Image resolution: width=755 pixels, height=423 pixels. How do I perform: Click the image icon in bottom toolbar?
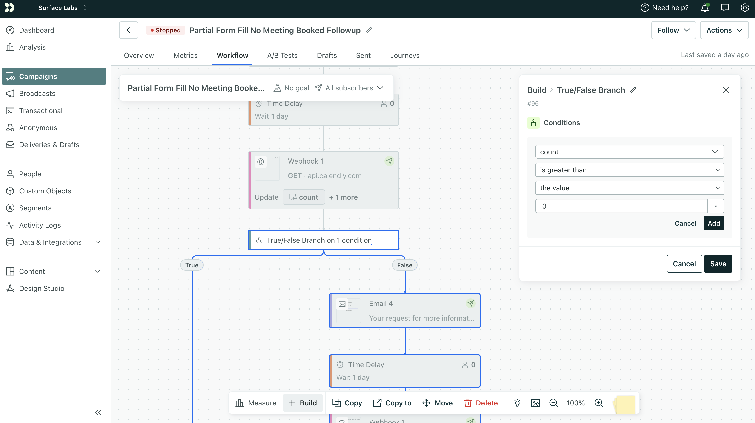[535, 403]
